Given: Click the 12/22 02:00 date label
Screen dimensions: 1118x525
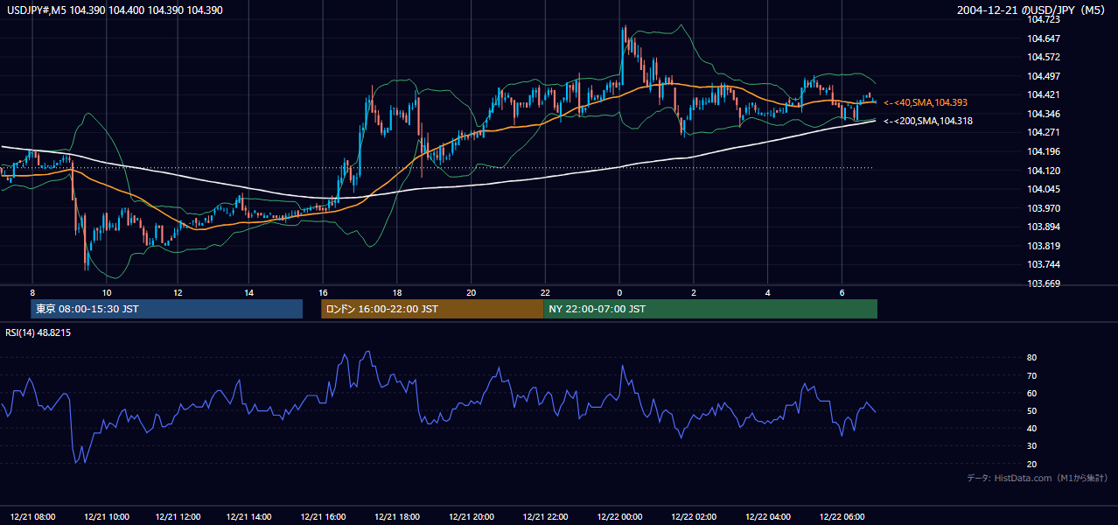Looking at the screenshot, I should point(694,517).
